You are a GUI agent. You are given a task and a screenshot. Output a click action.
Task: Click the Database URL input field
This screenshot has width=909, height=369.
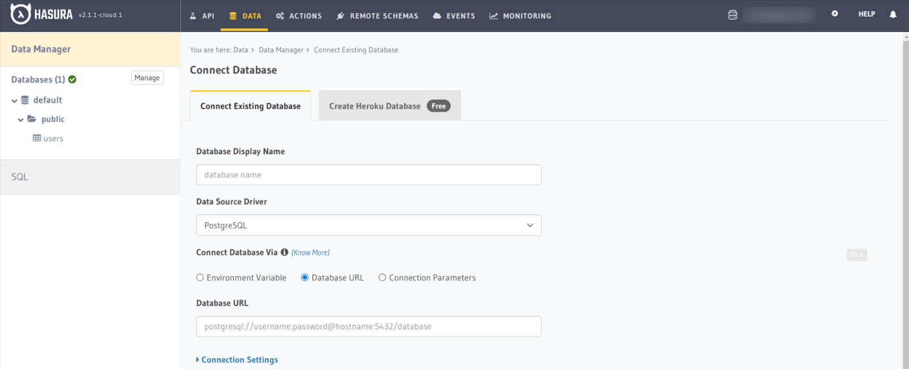pyautogui.click(x=369, y=326)
